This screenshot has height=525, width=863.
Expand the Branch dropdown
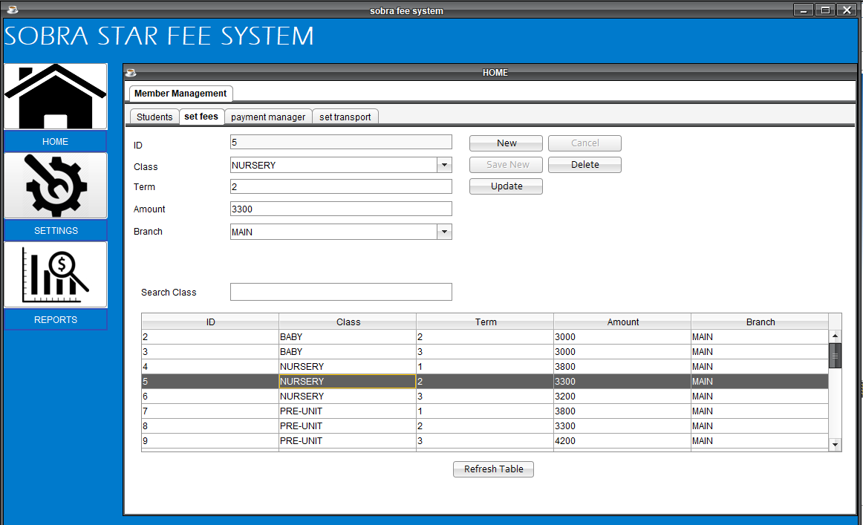[x=444, y=232]
